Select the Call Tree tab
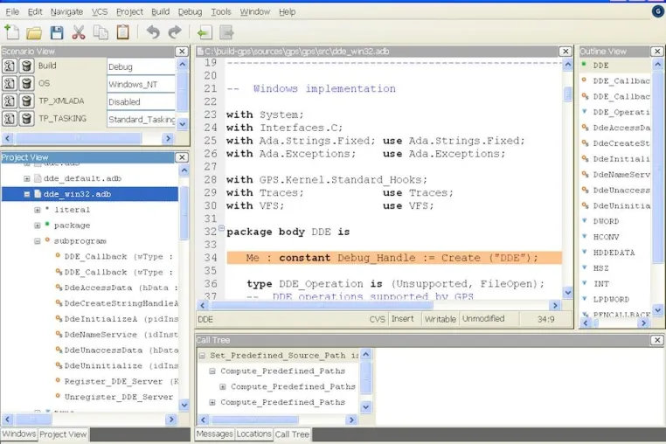 point(292,434)
